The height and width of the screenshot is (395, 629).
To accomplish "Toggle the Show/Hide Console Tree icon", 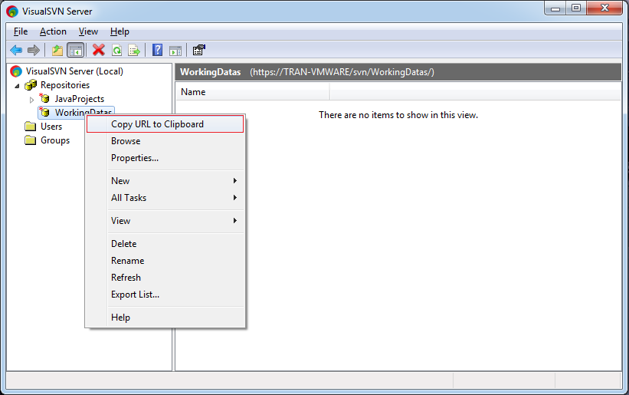I will [x=75, y=50].
